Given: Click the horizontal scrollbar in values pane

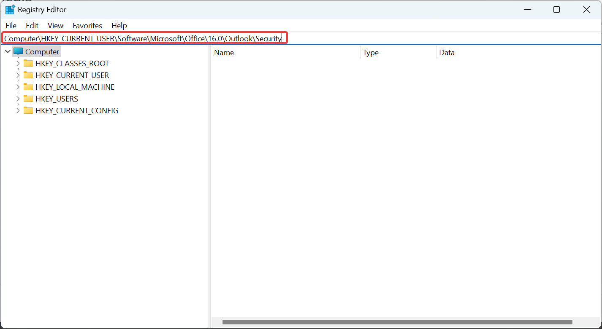Looking at the screenshot, I should click(x=397, y=322).
